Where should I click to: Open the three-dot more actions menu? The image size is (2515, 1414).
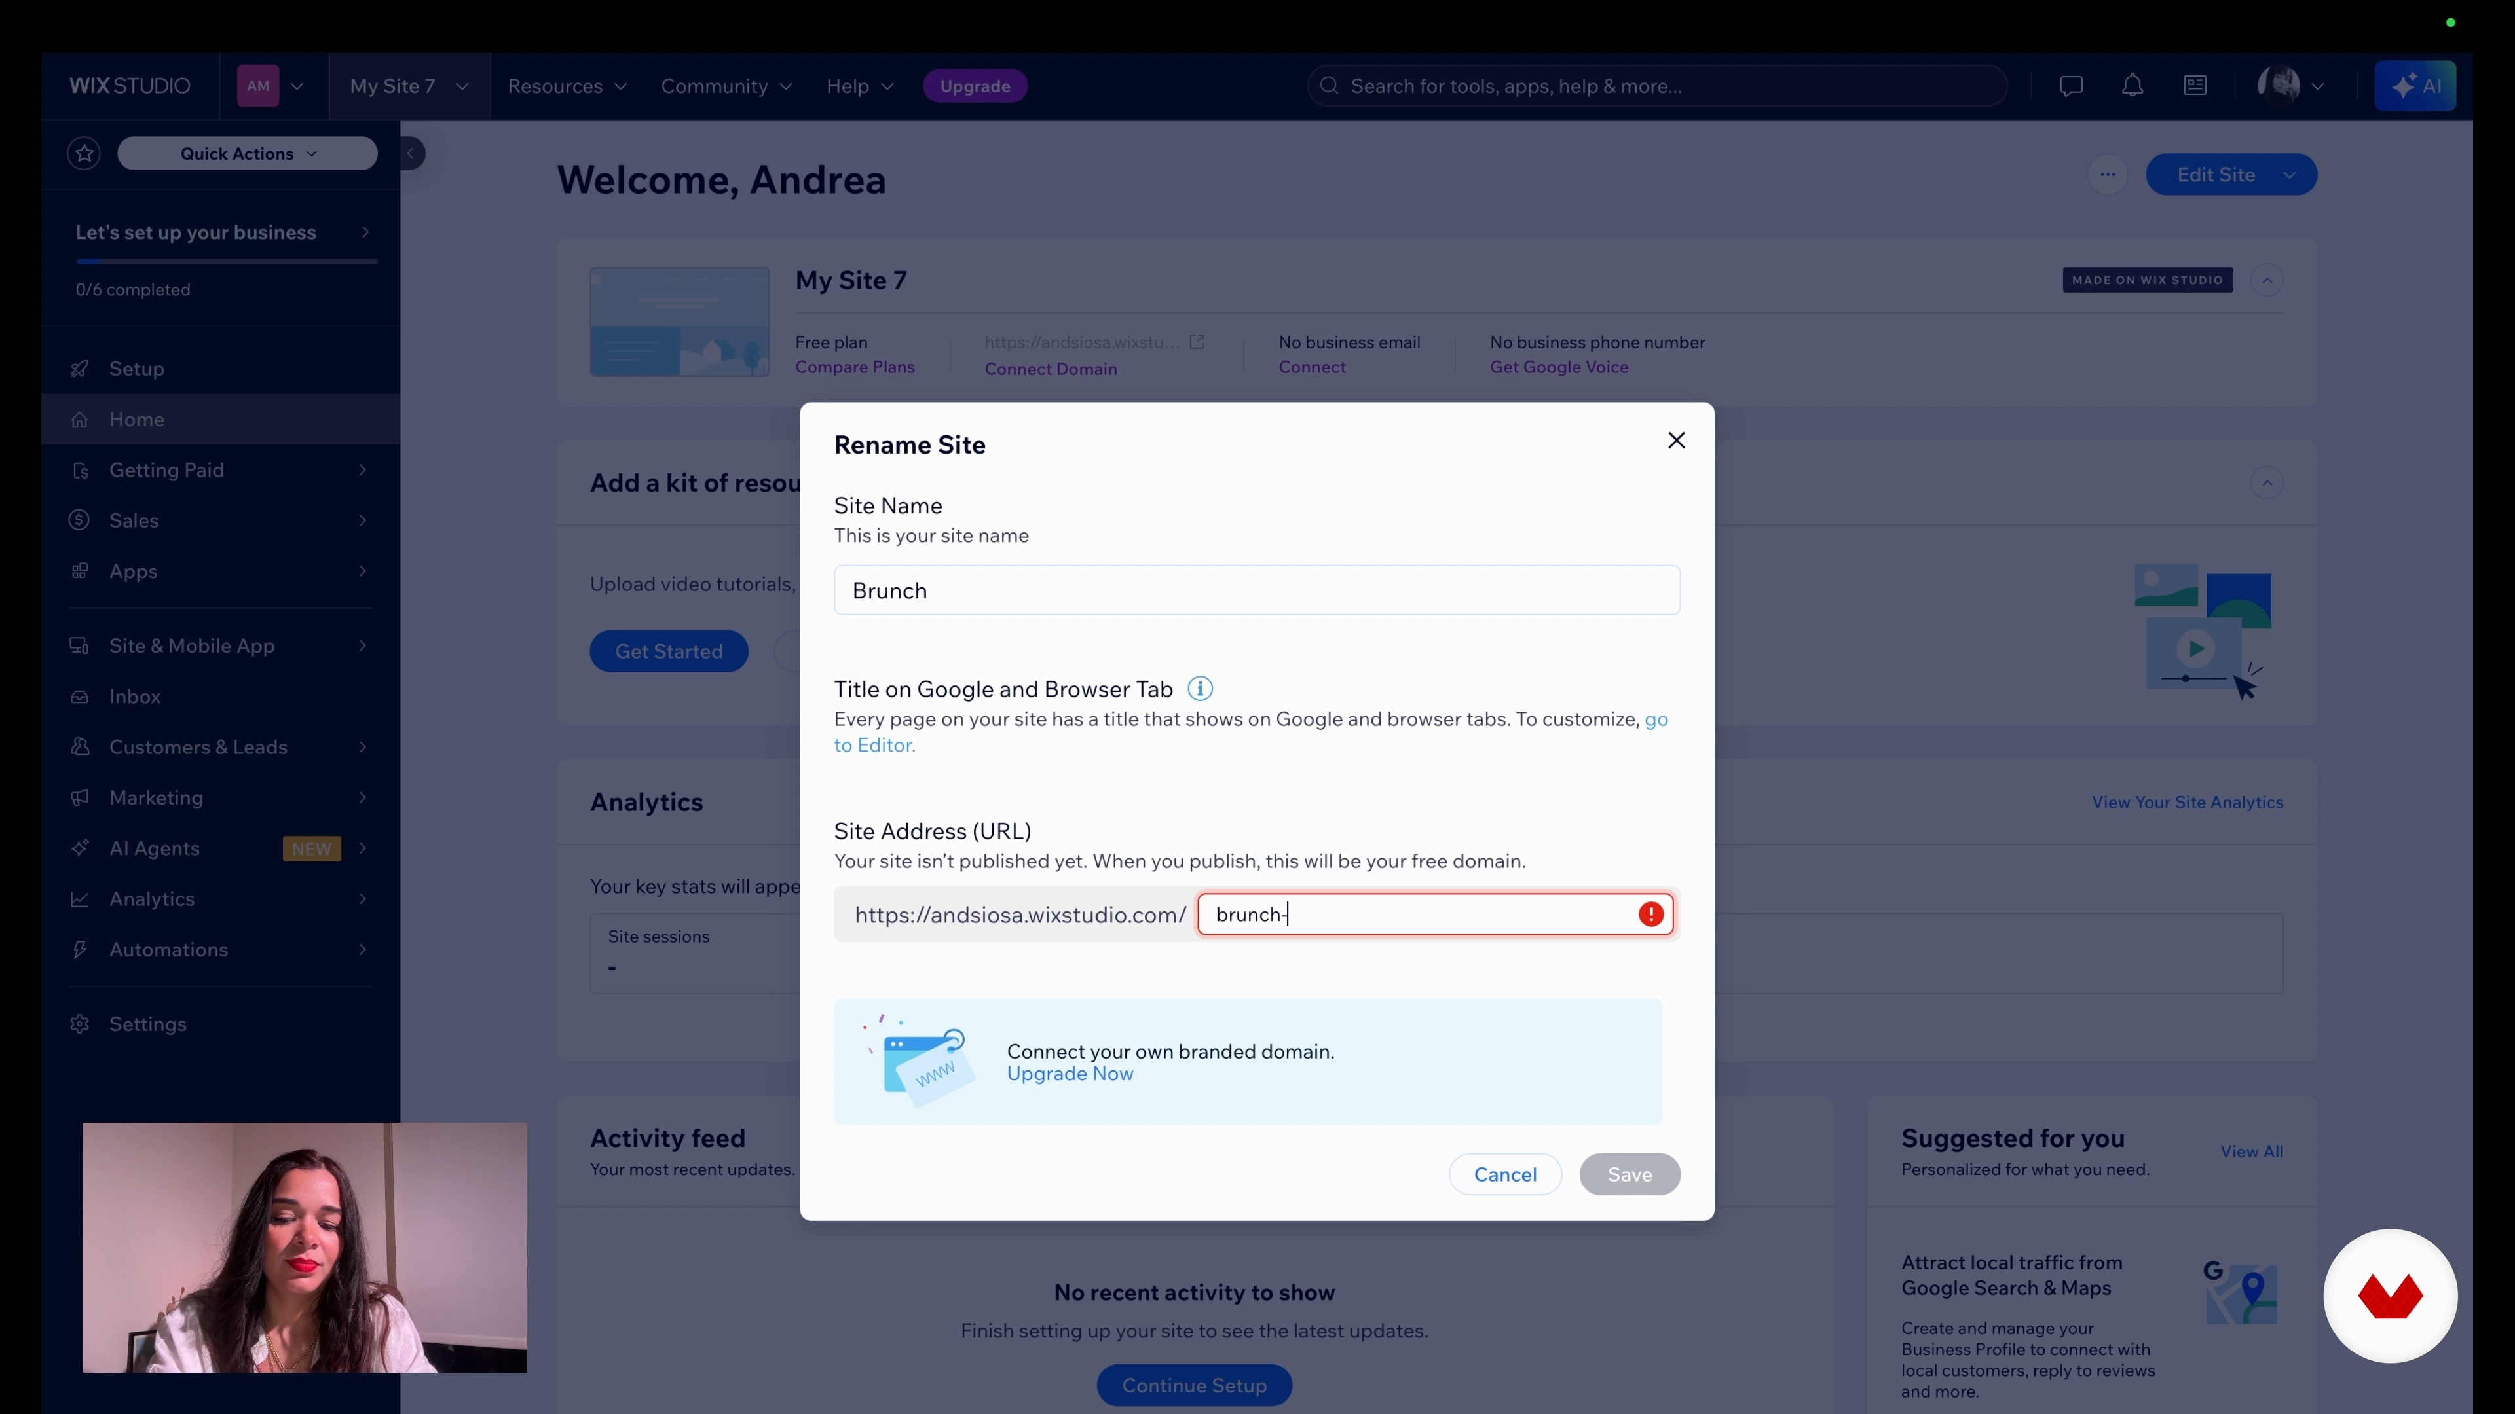(x=2108, y=175)
